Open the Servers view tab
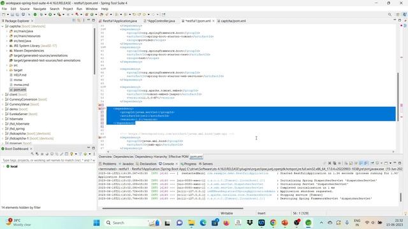 click(206, 164)
